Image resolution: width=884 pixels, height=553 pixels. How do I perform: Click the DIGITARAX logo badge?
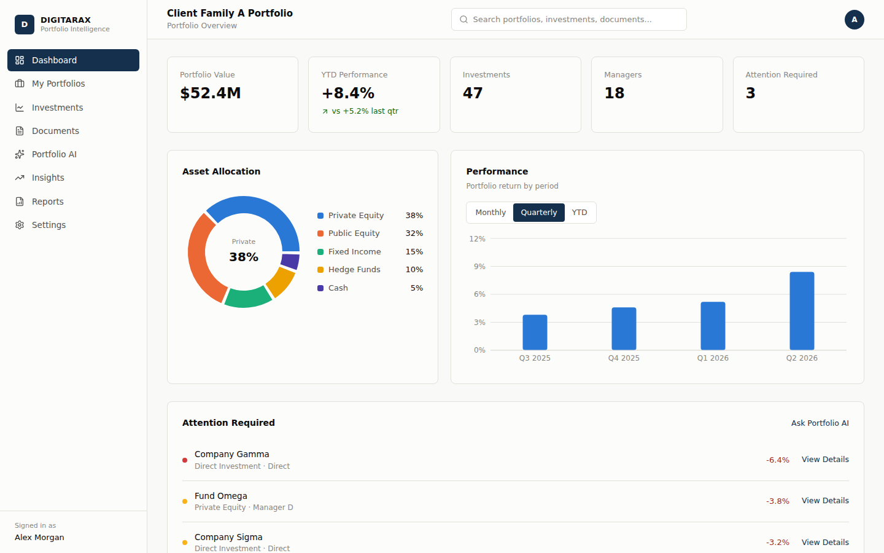coord(25,25)
